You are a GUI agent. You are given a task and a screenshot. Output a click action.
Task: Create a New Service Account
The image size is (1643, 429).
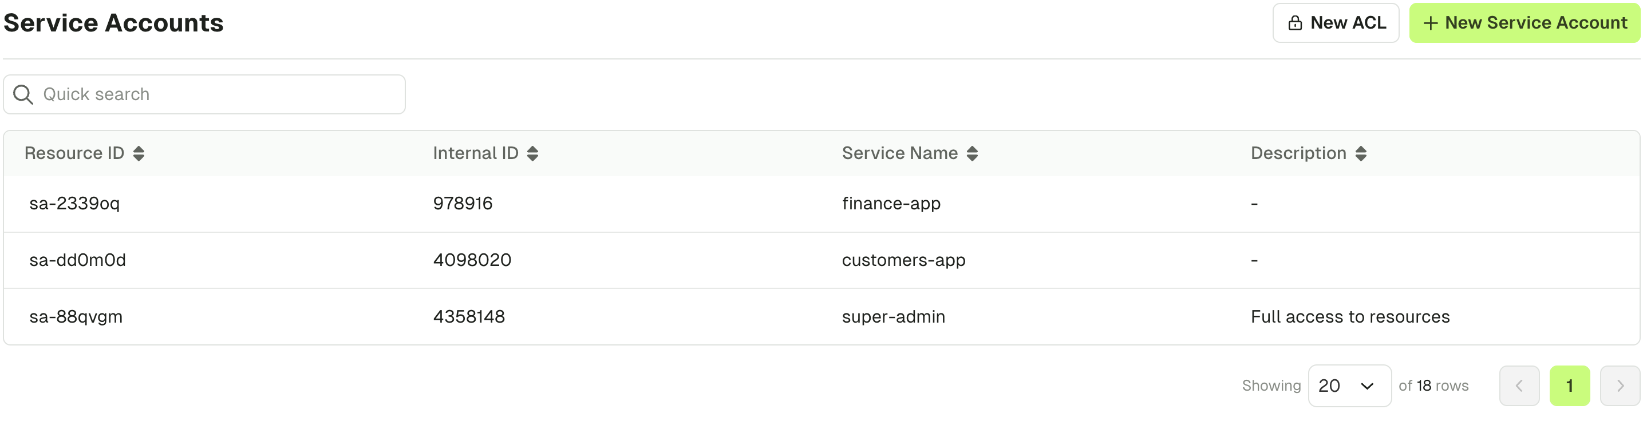(x=1524, y=23)
